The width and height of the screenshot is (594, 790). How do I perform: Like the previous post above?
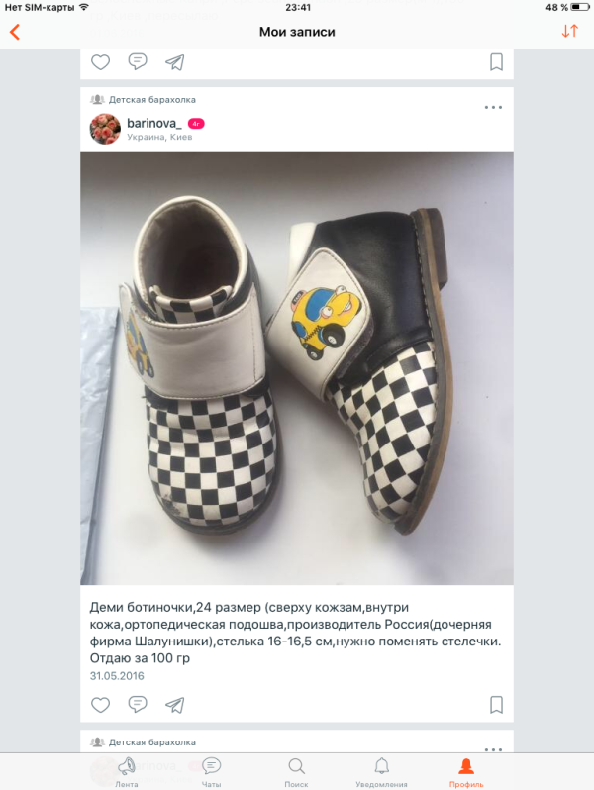pos(100,62)
